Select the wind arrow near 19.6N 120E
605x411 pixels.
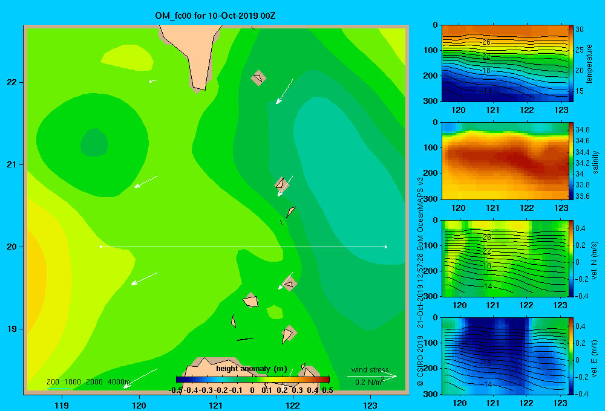[x=145, y=279]
